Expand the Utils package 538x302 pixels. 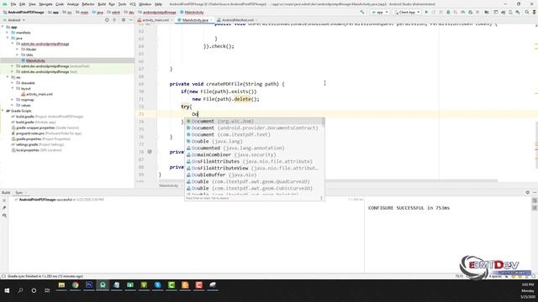(x=18, y=55)
